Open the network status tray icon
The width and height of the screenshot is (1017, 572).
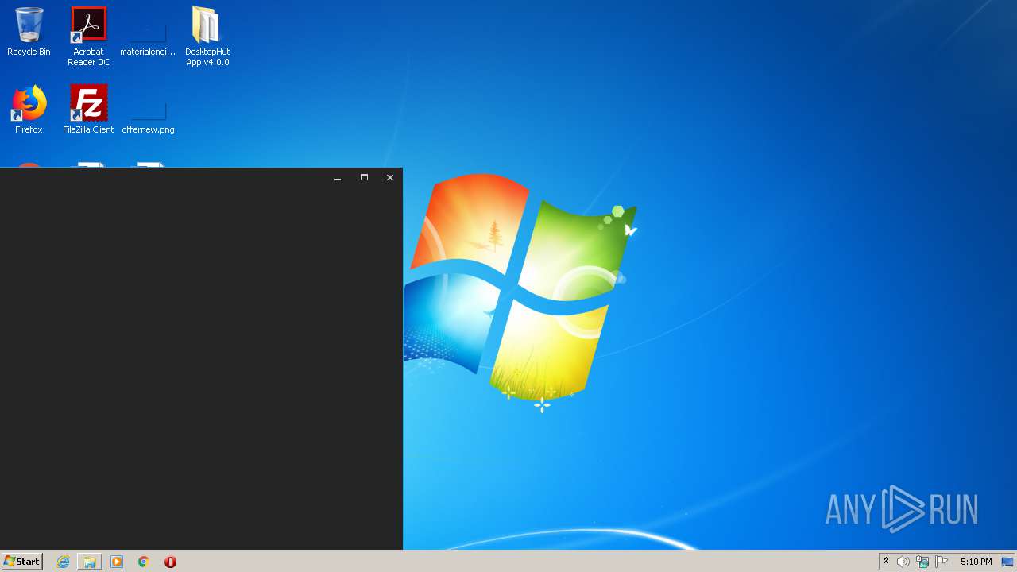pos(922,562)
